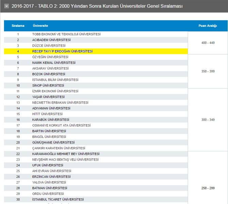Select BİNGÖL ÜNİVERSİTESİ row
Screen dimensions: 228x204
pyautogui.click(x=96, y=137)
